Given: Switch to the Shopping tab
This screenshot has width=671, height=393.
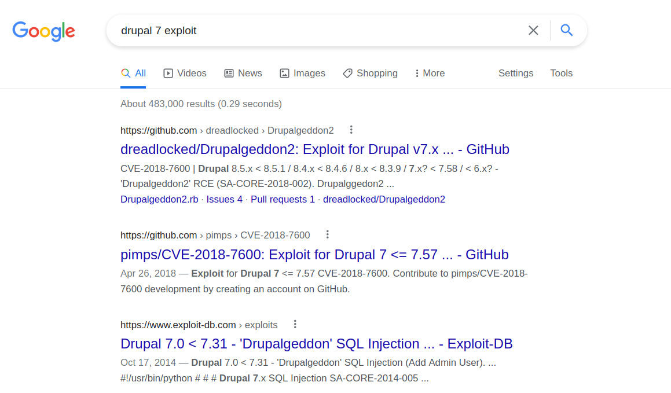Looking at the screenshot, I should point(370,73).
